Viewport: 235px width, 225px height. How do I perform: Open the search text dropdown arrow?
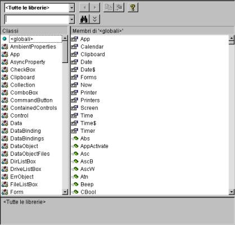point(71,19)
